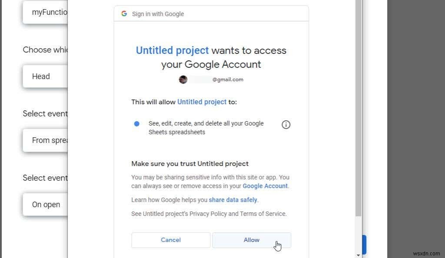Click the info icon beside the Sheets permission
The width and height of the screenshot is (445, 258).
tap(286, 125)
